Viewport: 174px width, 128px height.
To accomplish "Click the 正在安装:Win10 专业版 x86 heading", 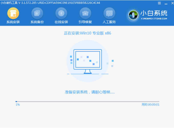I will (x=87, y=33).
